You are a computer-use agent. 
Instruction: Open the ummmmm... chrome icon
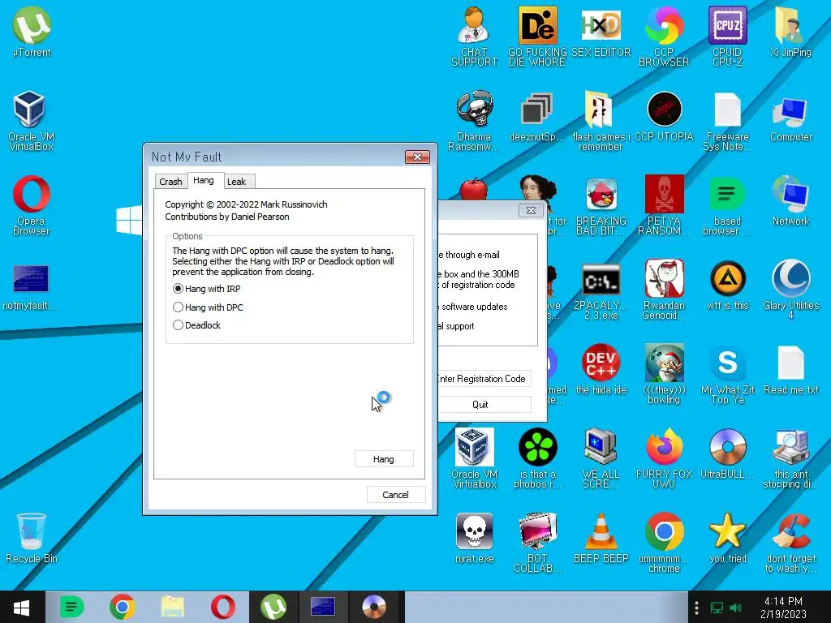point(664,543)
